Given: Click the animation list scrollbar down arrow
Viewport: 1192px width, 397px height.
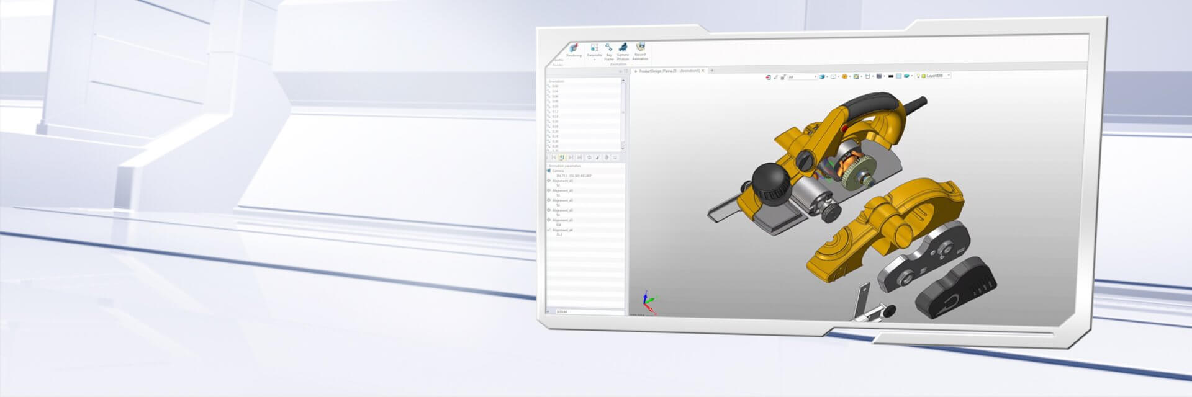Looking at the screenshot, I should click(623, 149).
